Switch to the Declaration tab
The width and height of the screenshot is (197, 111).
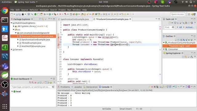[92, 87]
